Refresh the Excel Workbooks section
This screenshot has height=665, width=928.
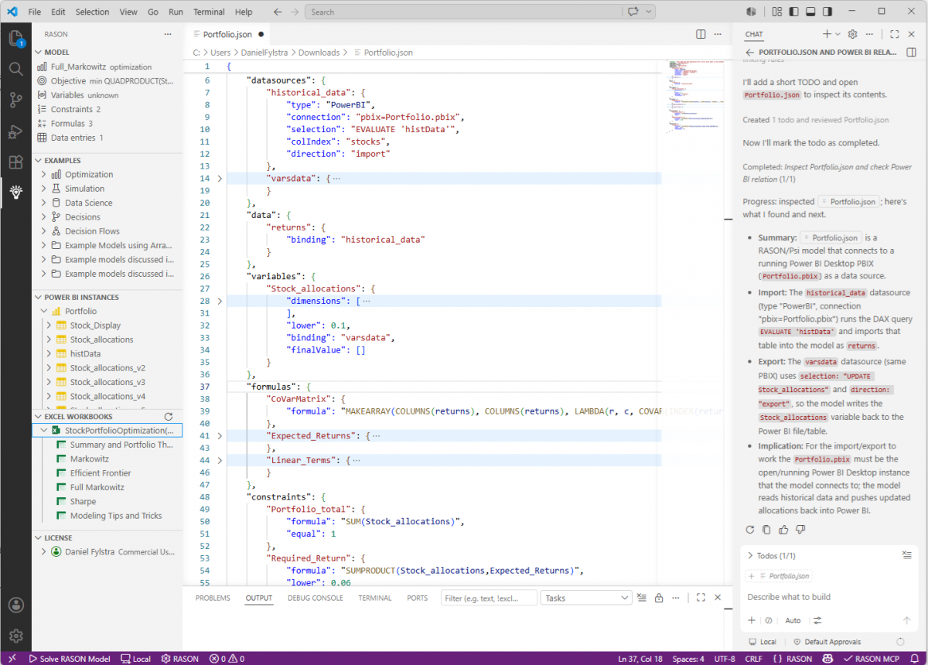pos(169,416)
